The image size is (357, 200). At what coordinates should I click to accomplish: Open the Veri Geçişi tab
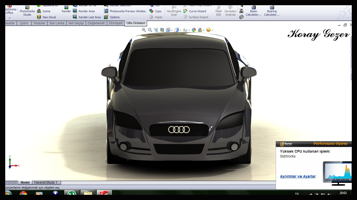[x=76, y=23]
